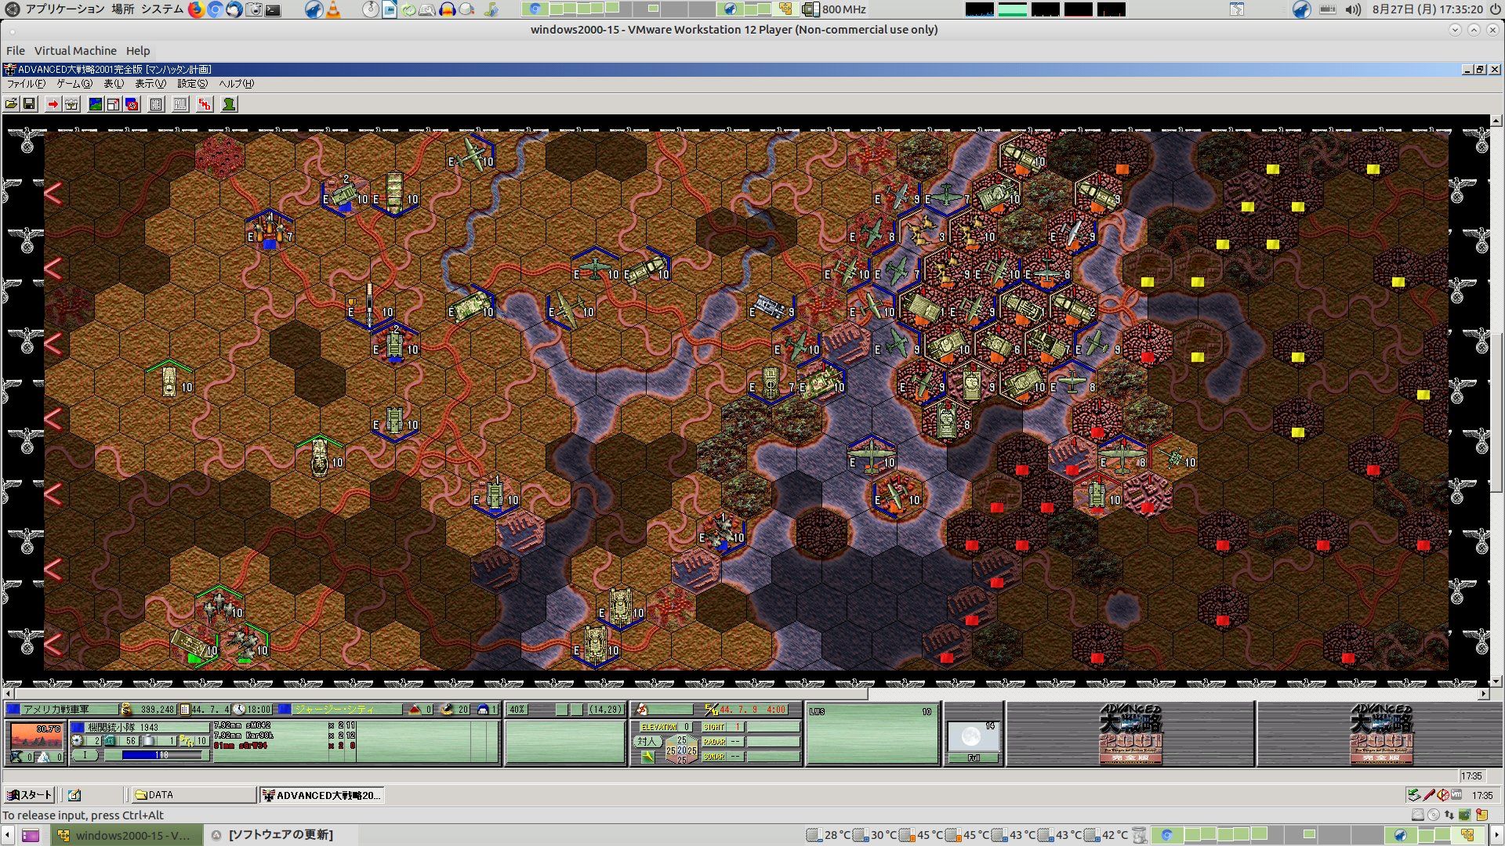Open the Ubuntu アプリケーション menu
Image resolution: width=1505 pixels, height=846 pixels.
64,9
